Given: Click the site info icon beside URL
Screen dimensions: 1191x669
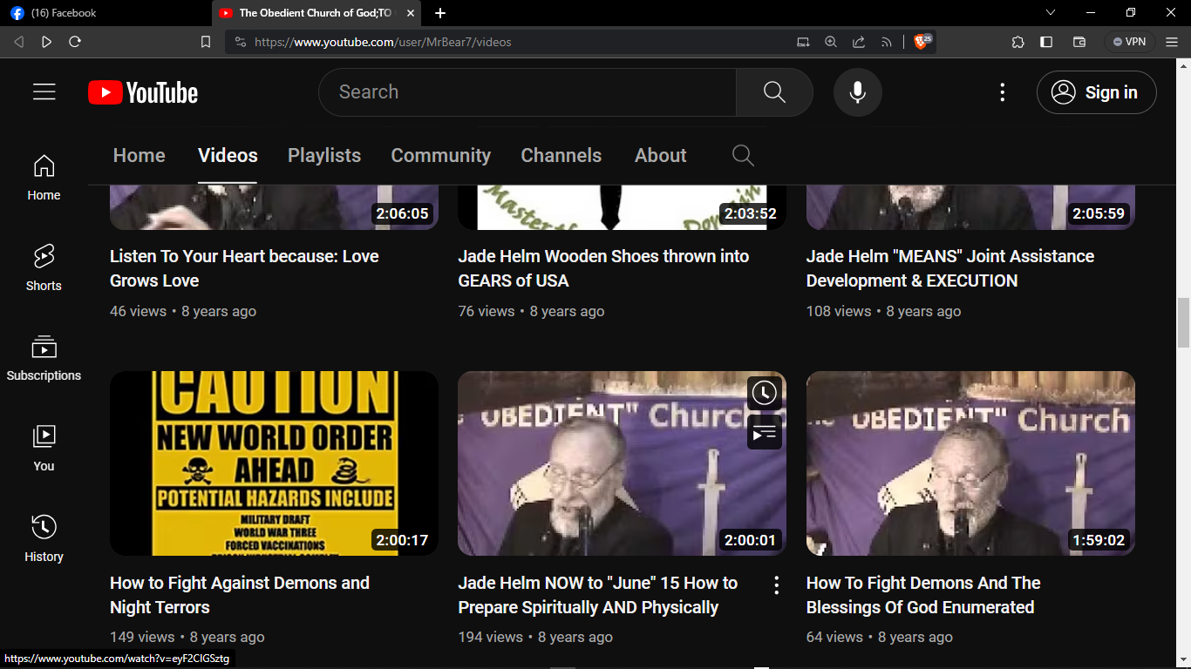Looking at the screenshot, I should pyautogui.click(x=240, y=42).
